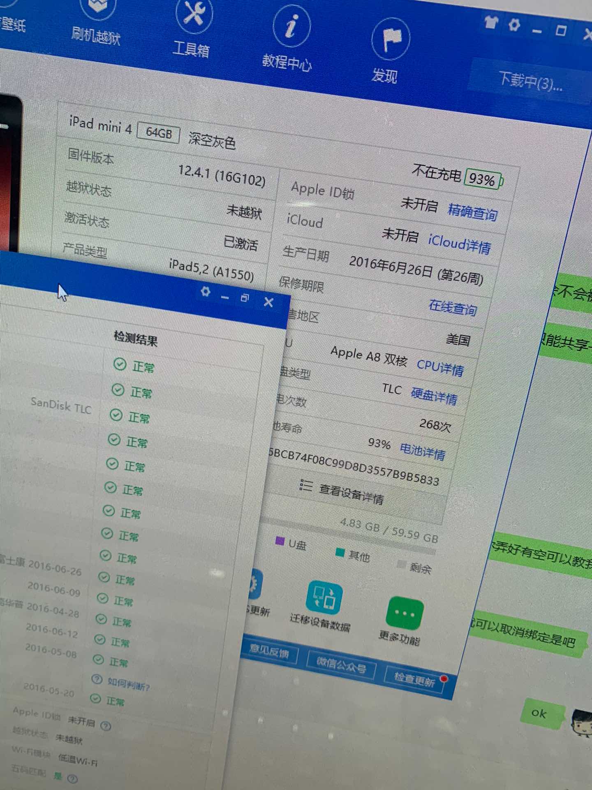Open the 电池详情 link

(x=423, y=451)
